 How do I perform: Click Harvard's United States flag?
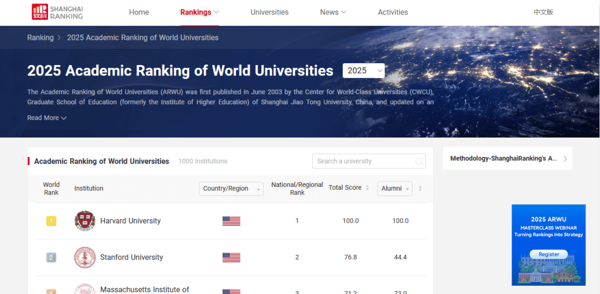[x=231, y=221]
